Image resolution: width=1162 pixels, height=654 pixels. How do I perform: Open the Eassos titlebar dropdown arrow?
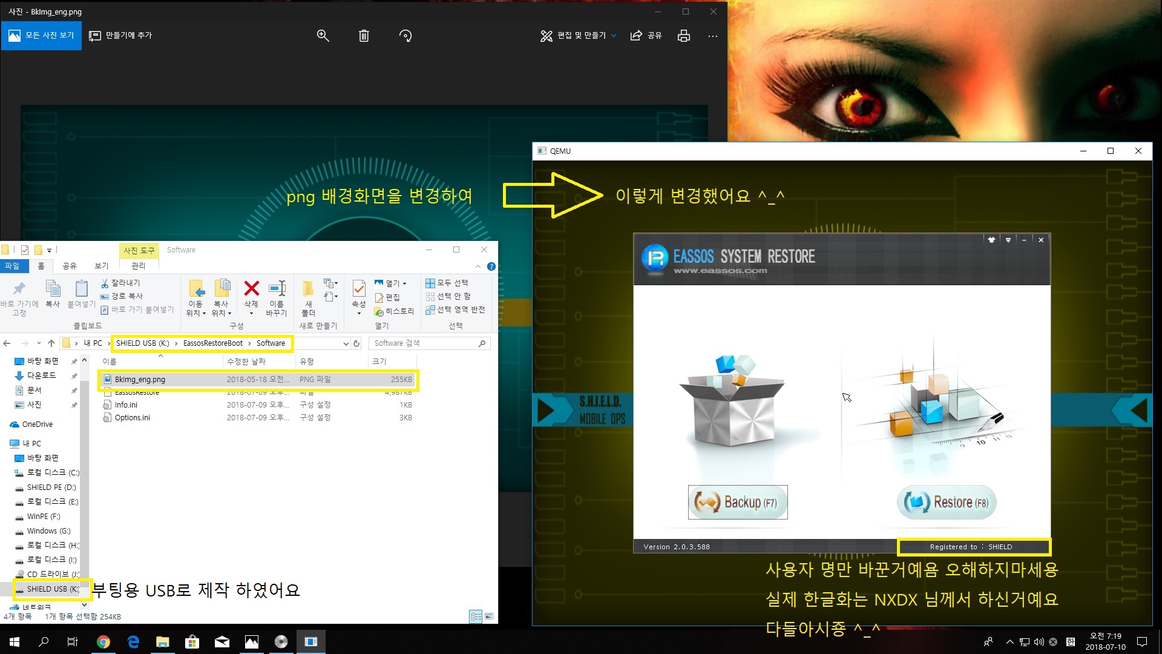click(1008, 240)
